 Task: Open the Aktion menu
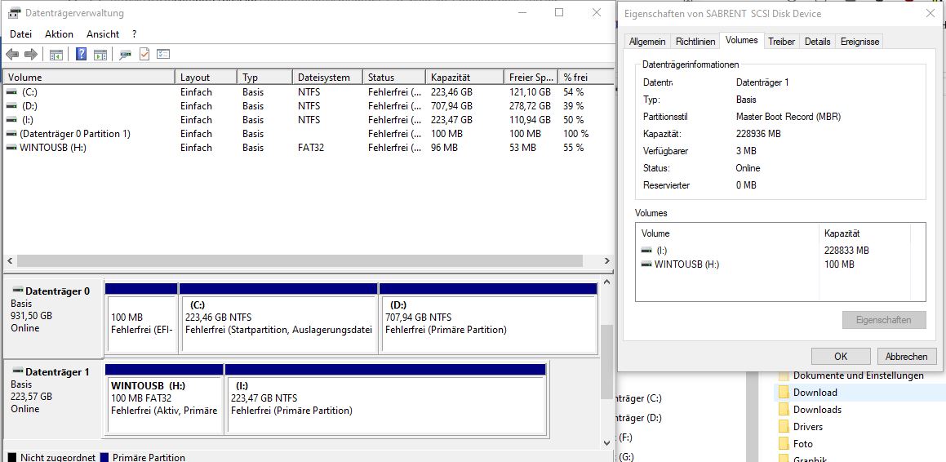pos(59,34)
